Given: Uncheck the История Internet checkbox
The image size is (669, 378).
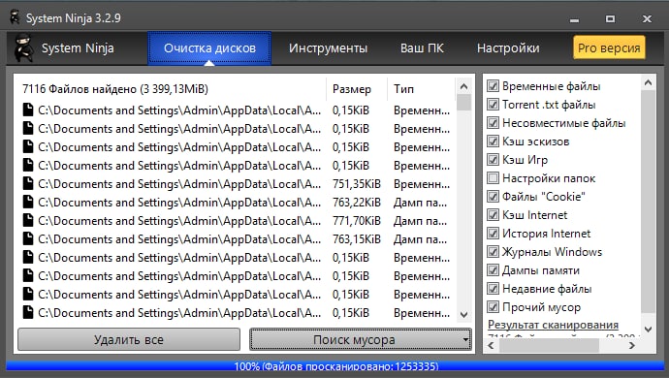Looking at the screenshot, I should 493,233.
